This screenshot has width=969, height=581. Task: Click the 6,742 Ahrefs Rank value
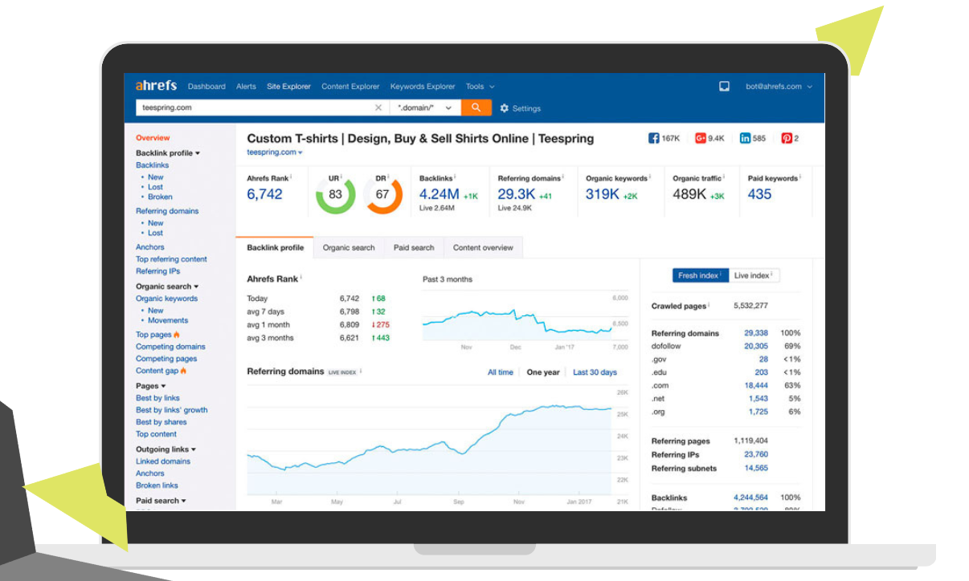264,194
